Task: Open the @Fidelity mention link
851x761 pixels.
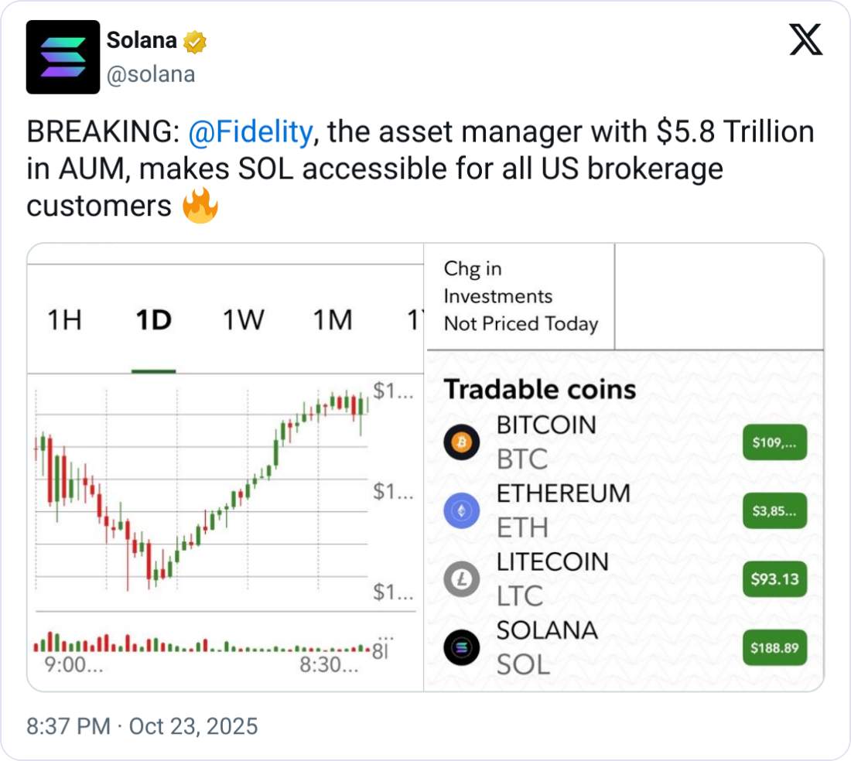Action: [250, 132]
